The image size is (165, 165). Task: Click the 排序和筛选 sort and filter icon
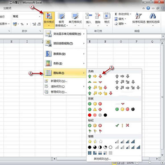point(139,16)
